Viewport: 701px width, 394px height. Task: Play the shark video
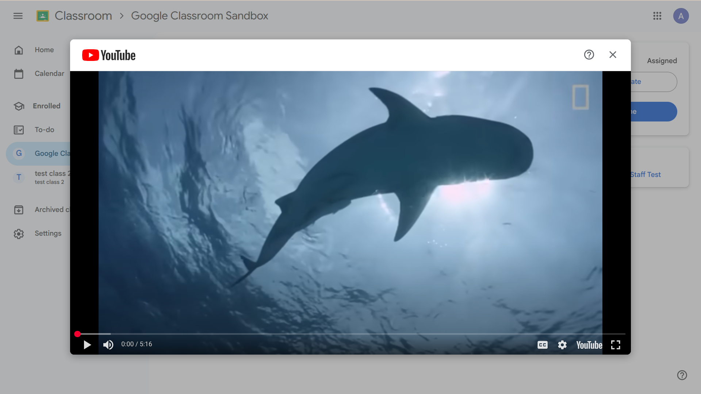pos(87,345)
